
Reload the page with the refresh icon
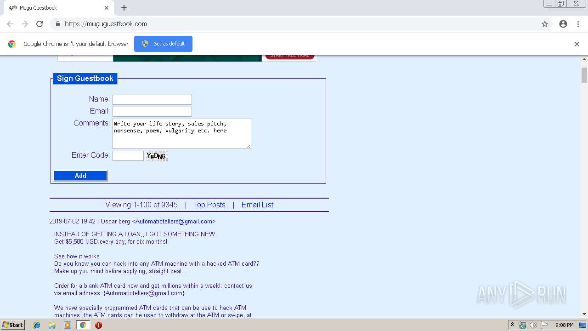tap(40, 24)
